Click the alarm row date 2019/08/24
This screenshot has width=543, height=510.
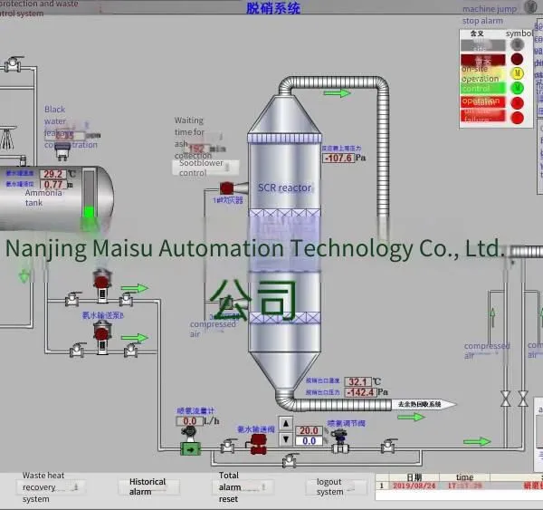tap(414, 486)
